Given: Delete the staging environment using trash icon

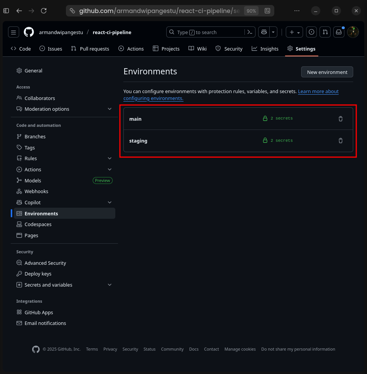Looking at the screenshot, I should 340,141.
